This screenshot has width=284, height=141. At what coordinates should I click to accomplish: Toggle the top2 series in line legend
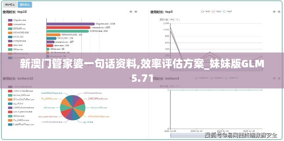coord(216,11)
